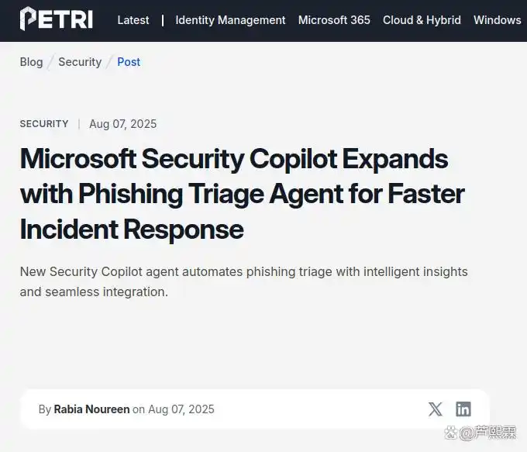Click the byline publication date
Screen dimensions: 527x452
coord(181,409)
